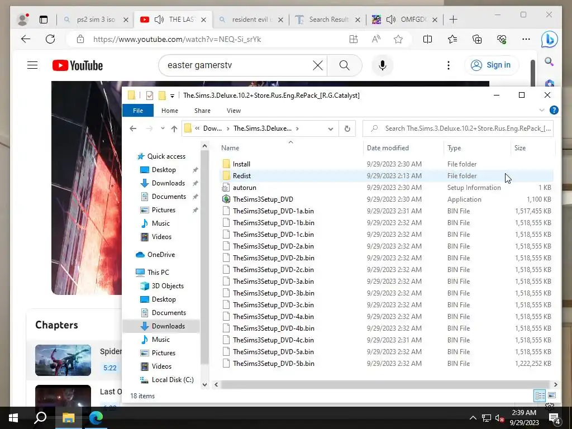Screen dimensions: 572x429
Task: Click Sign in on YouTube
Action: pos(491,65)
